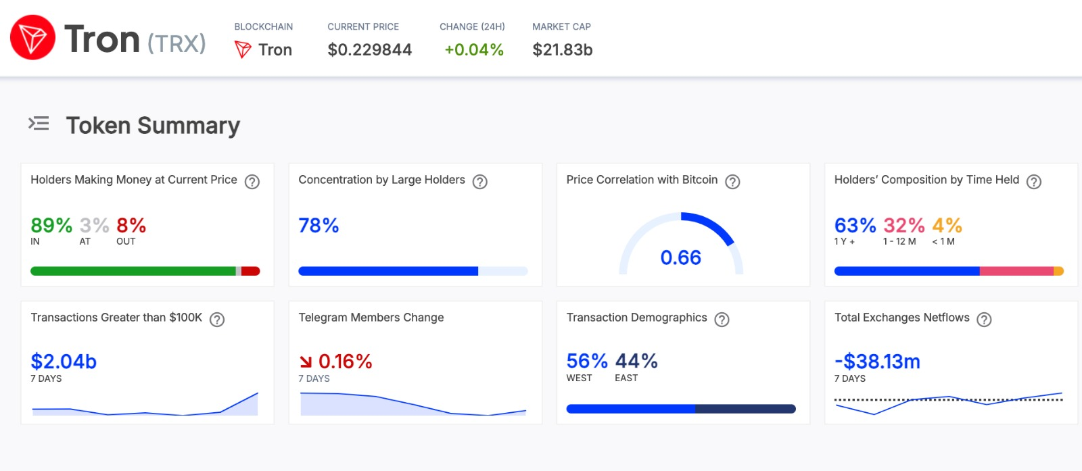Click the Holders Making Money at Current Price title
Viewport: 1082px width, 471px height.
(x=134, y=180)
